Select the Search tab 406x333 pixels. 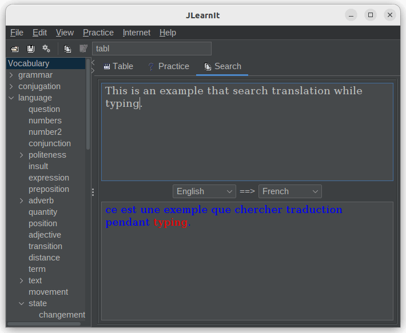[x=222, y=66]
